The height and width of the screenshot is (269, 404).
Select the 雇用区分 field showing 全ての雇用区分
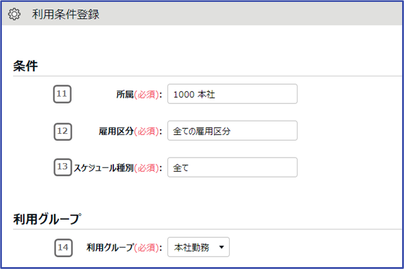[x=232, y=131]
